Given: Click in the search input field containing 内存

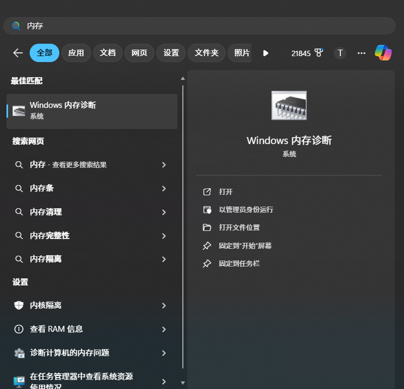Looking at the screenshot, I should click(x=200, y=26).
